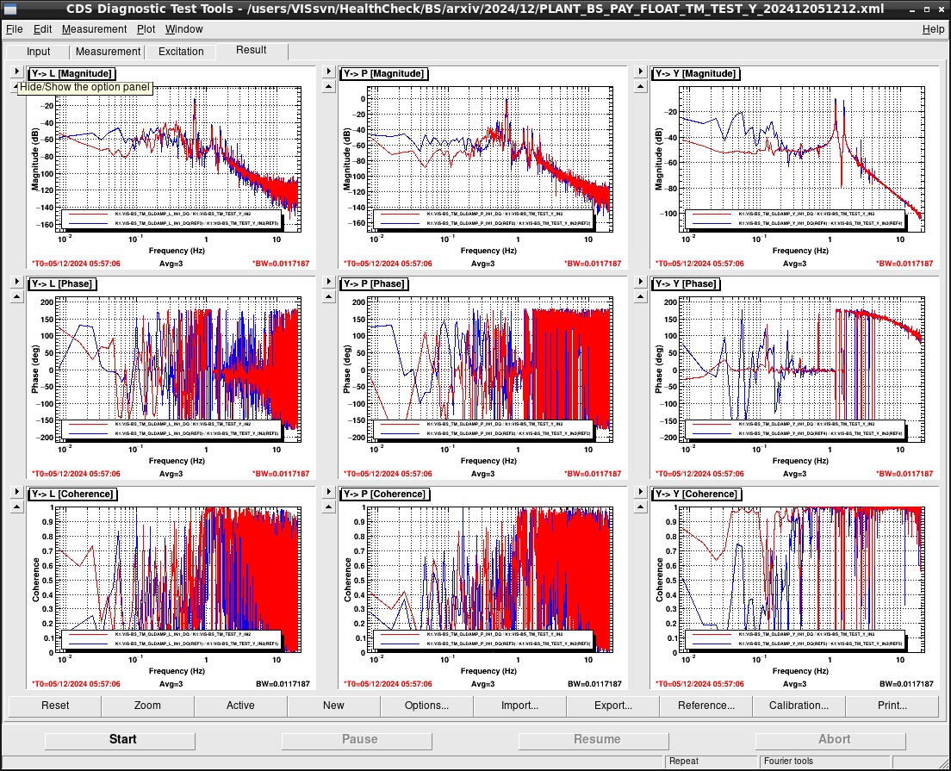951x771 pixels.
Task: Open the Calibration... dialog
Action: [799, 706]
